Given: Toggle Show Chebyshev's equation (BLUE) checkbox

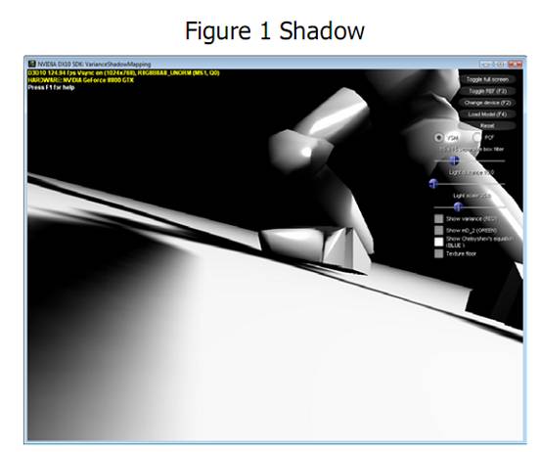Looking at the screenshot, I should tap(438, 242).
